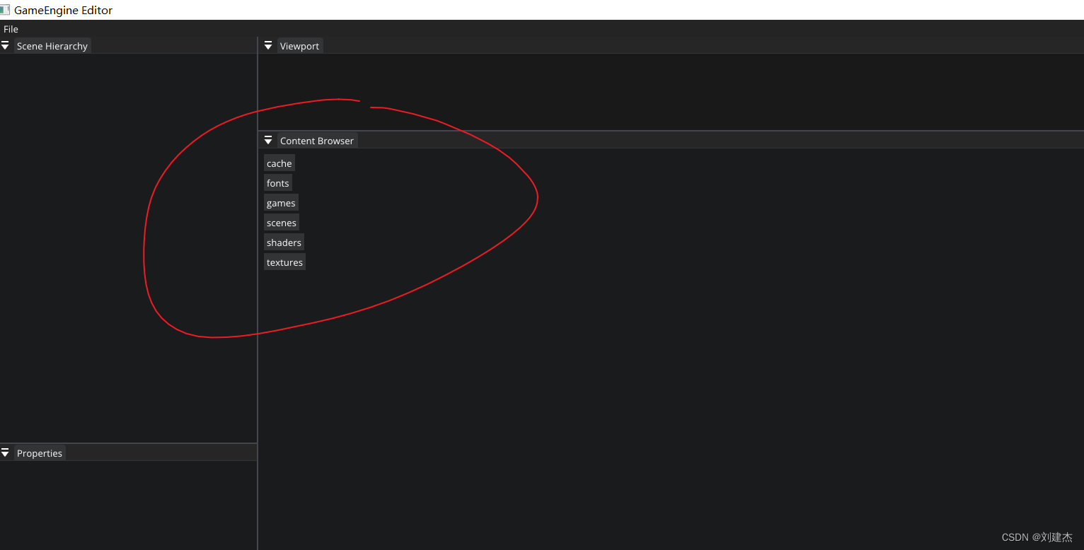Collapse the Content Browser panel arrow

tap(268, 141)
